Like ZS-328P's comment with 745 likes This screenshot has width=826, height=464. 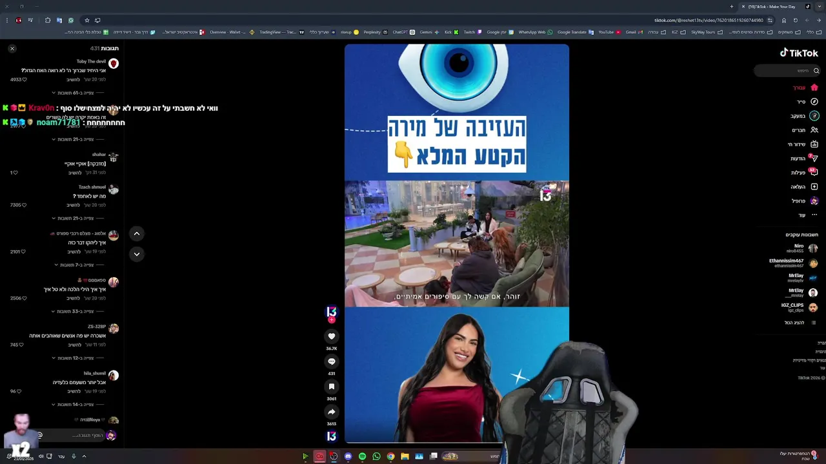tap(21, 345)
